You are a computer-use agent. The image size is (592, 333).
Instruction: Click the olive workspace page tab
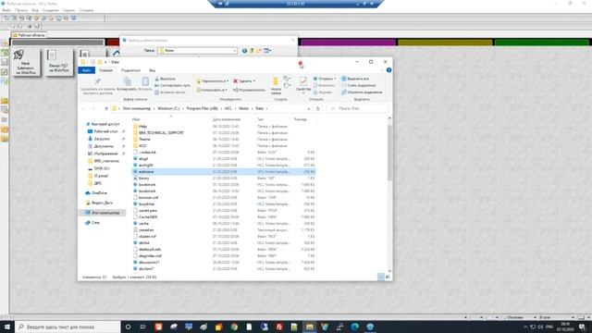(x=445, y=43)
